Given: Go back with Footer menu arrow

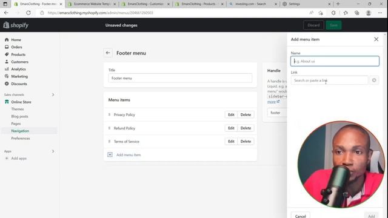Looking at the screenshot, I should [x=108, y=53].
